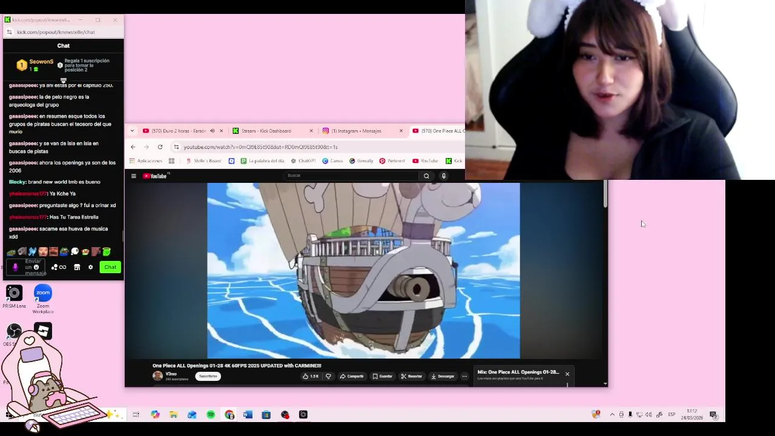Open the ChatGPT bookmark
The image size is (775, 436).
point(303,161)
